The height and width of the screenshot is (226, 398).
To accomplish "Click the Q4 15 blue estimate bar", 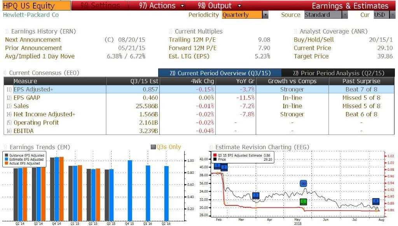I will coord(130,190).
